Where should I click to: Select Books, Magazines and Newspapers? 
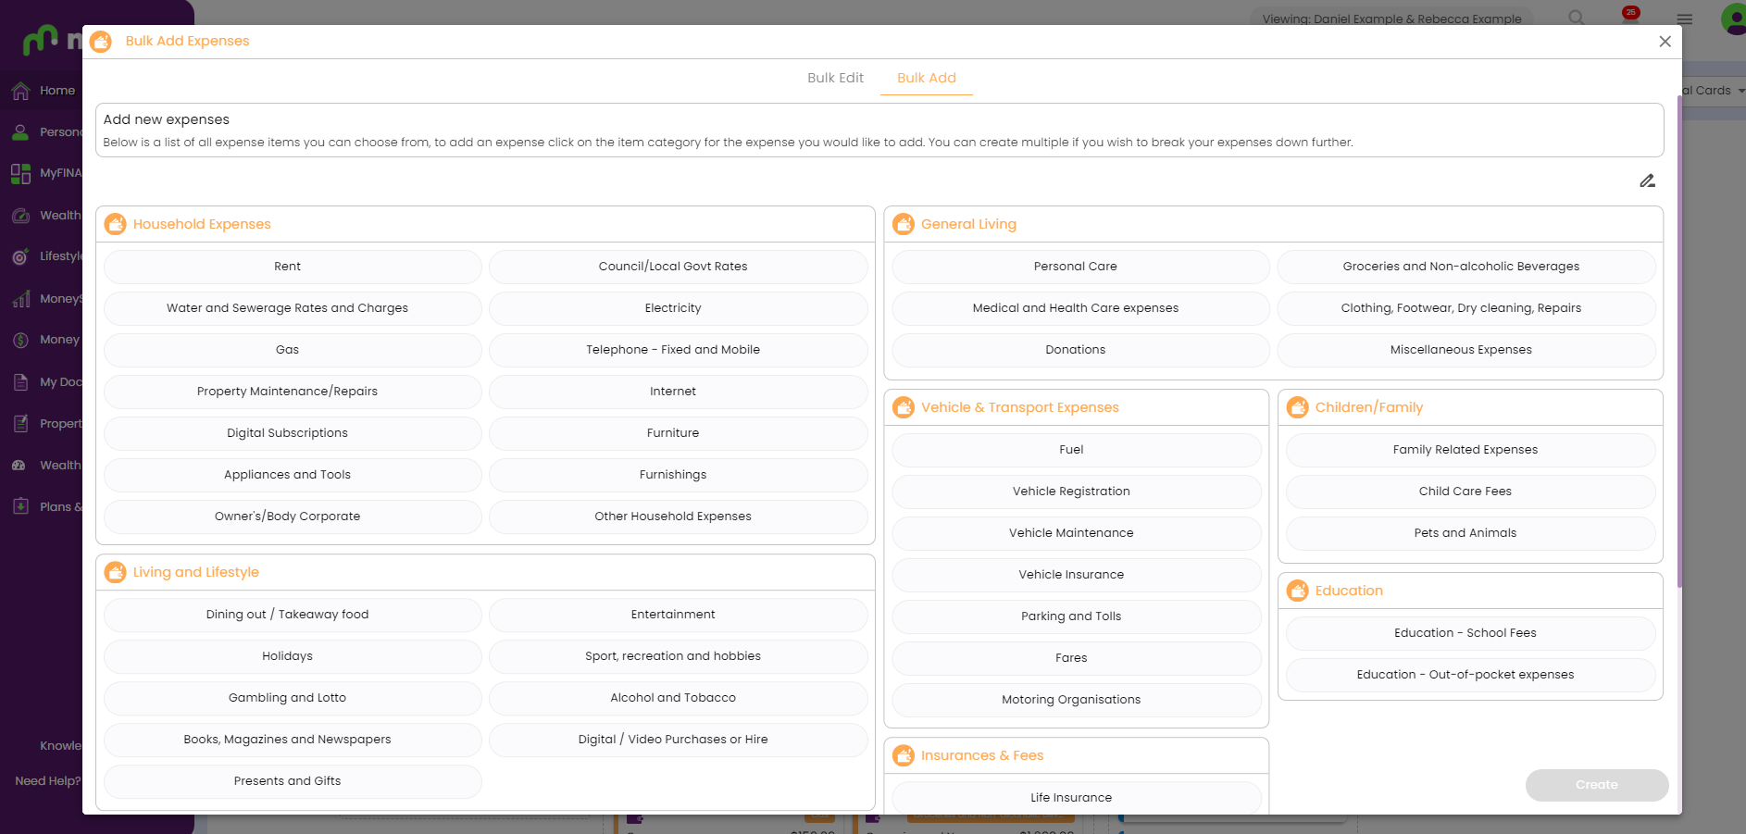click(293, 740)
